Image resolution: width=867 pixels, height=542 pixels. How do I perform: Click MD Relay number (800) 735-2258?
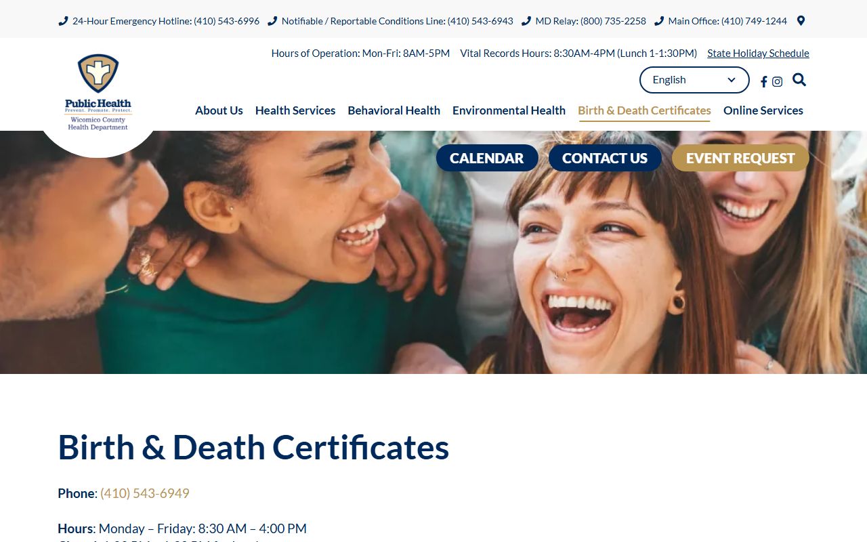[613, 21]
